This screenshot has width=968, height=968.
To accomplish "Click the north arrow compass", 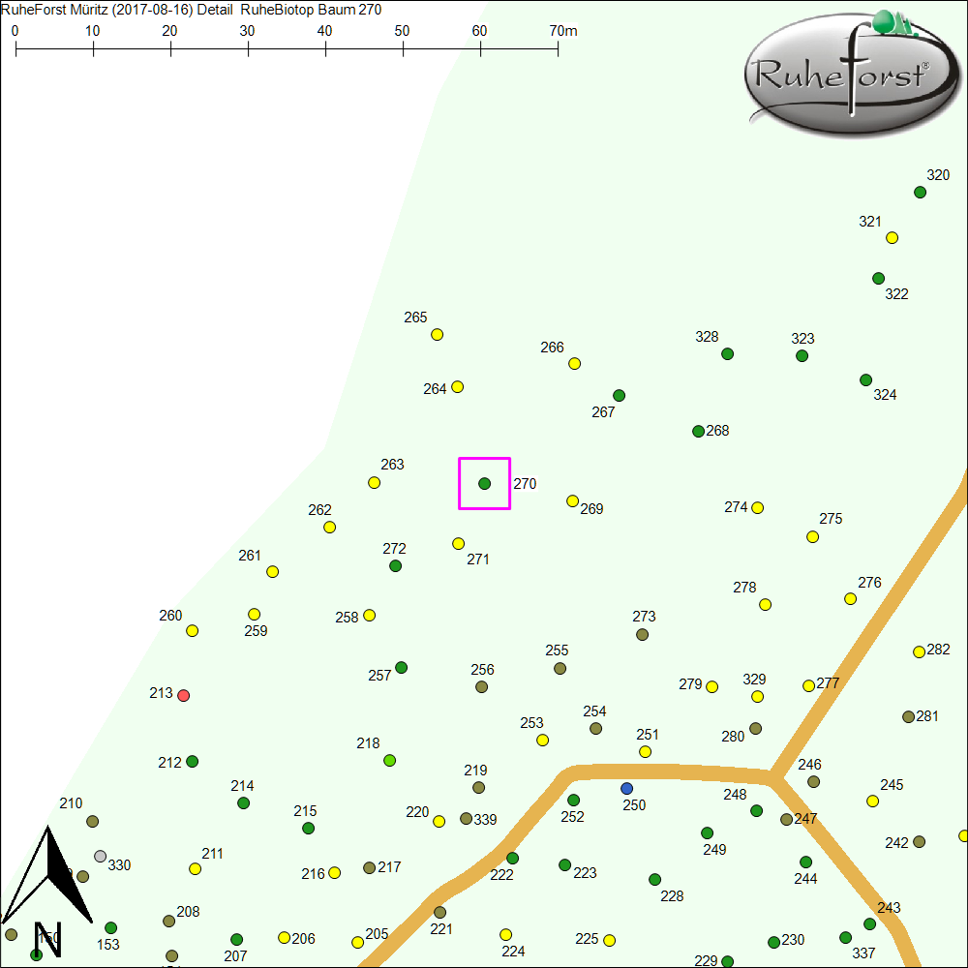I will (x=46, y=886).
